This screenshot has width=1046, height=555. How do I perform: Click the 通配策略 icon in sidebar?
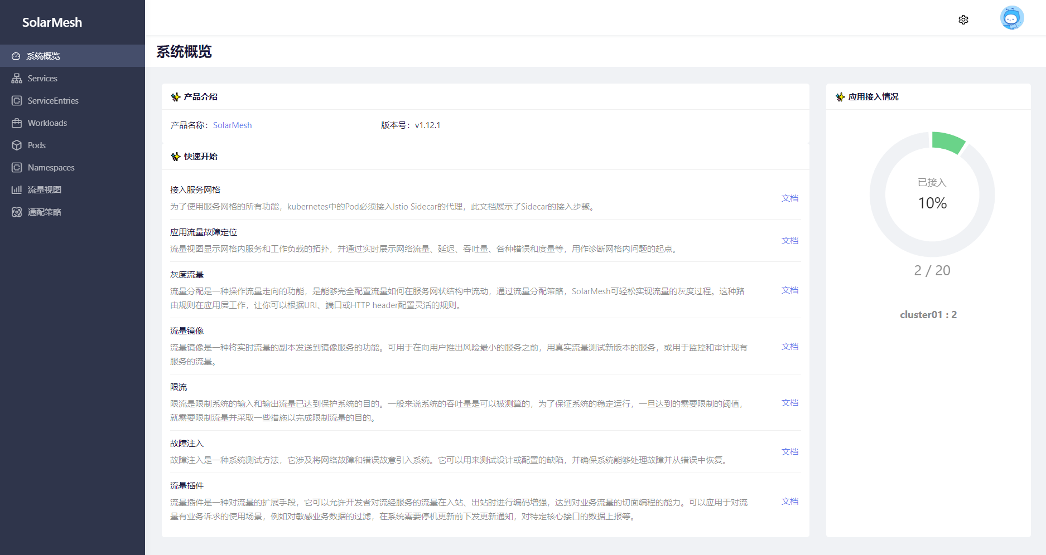17,212
